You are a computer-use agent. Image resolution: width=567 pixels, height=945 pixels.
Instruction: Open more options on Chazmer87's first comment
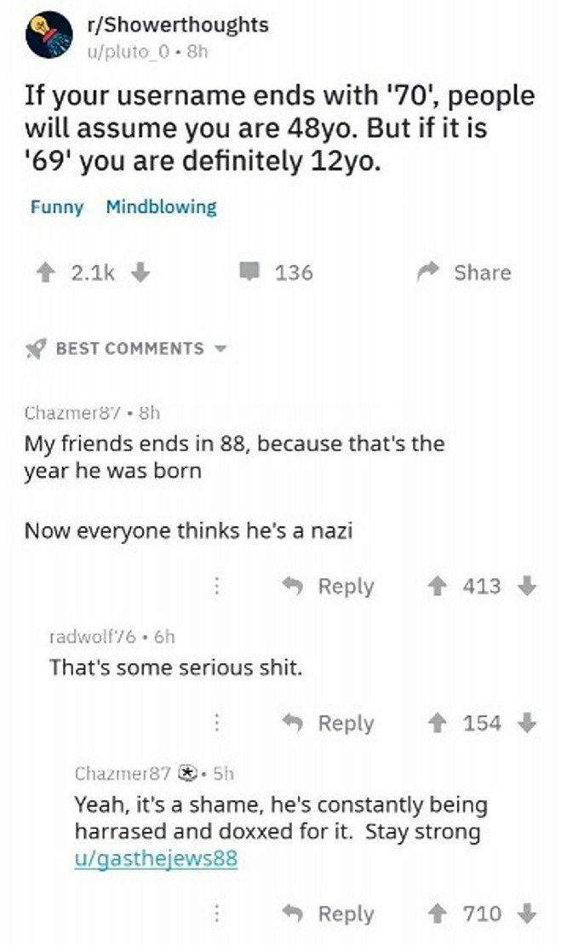217,586
